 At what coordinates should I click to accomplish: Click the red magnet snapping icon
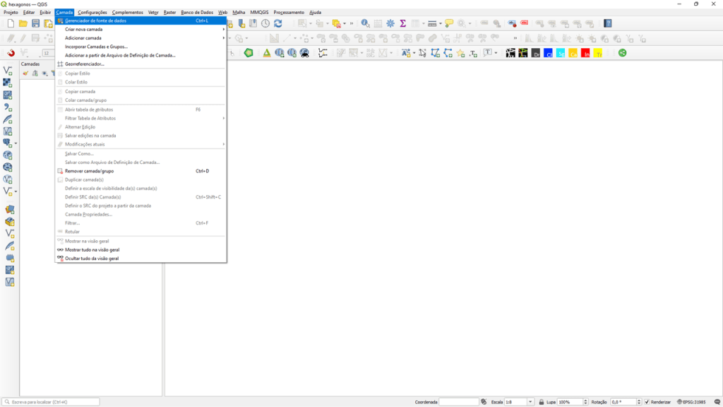(x=11, y=53)
